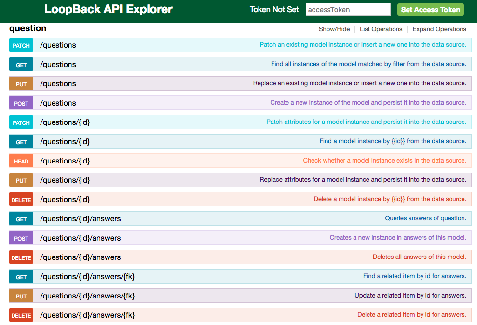Image resolution: width=477 pixels, height=325 pixels.
Task: Click "Delete a related item by id" description
Action: pyautogui.click(x=412, y=315)
